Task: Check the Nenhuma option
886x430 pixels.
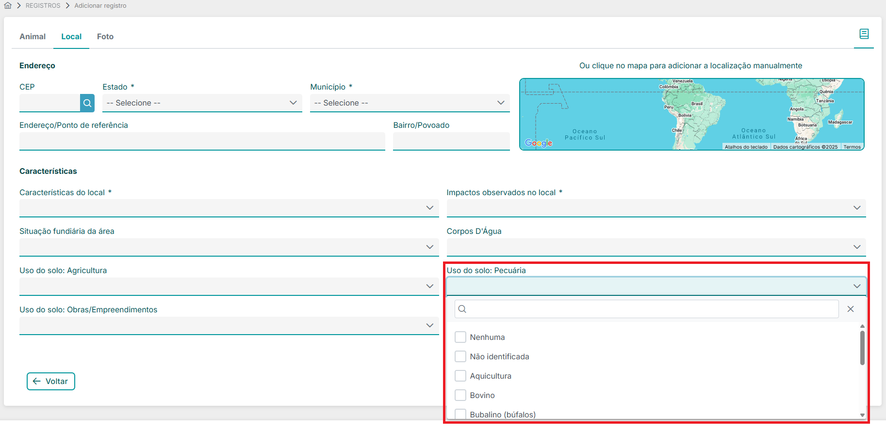Action: pyautogui.click(x=460, y=337)
